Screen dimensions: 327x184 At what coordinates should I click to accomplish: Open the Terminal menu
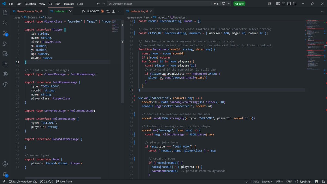(69, 4)
